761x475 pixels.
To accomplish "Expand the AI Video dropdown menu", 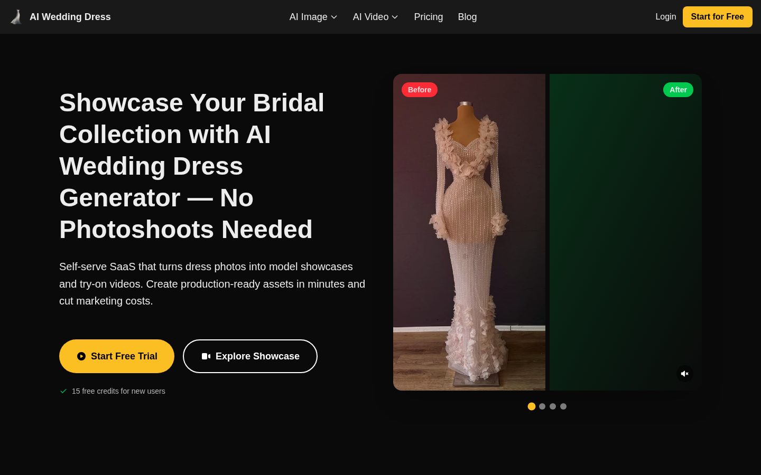I will (x=376, y=17).
